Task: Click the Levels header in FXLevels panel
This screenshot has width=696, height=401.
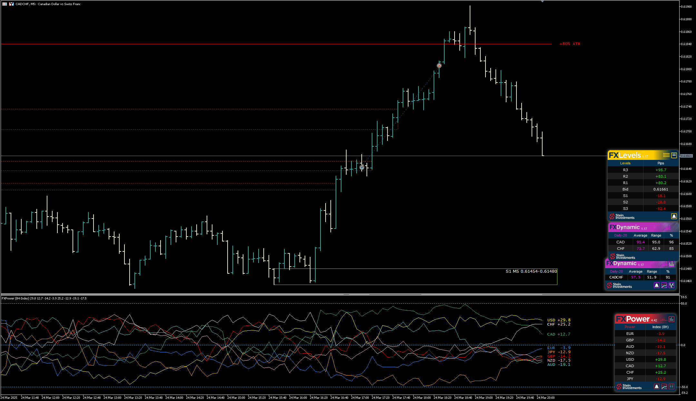Action: (625, 163)
